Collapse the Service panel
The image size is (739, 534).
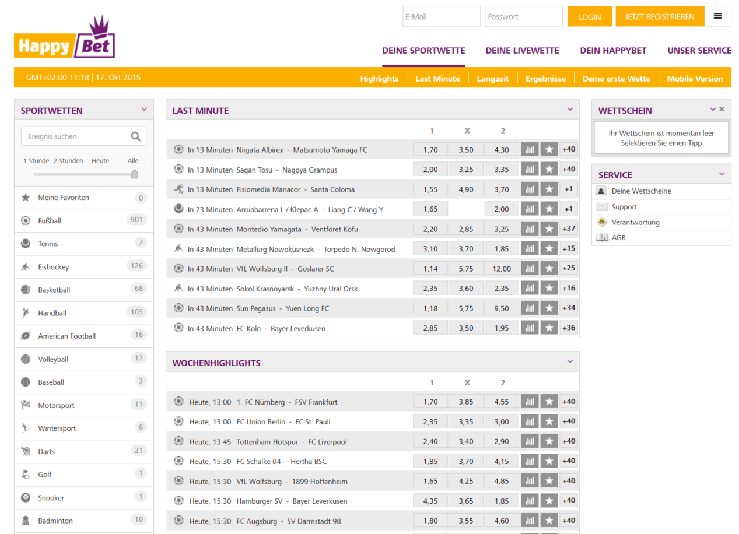722,174
